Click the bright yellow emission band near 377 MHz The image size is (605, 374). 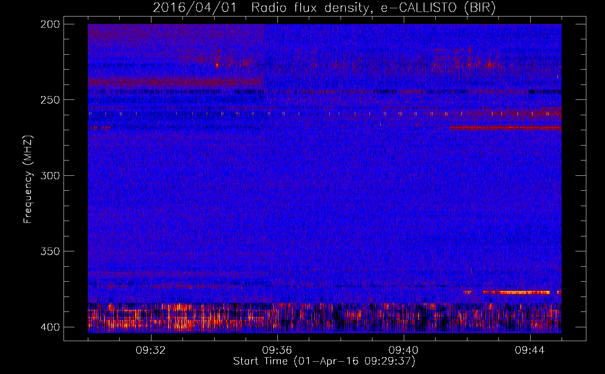pyautogui.click(x=516, y=292)
